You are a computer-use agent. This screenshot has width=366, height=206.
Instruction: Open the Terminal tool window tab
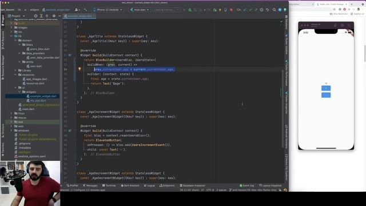click(109, 185)
